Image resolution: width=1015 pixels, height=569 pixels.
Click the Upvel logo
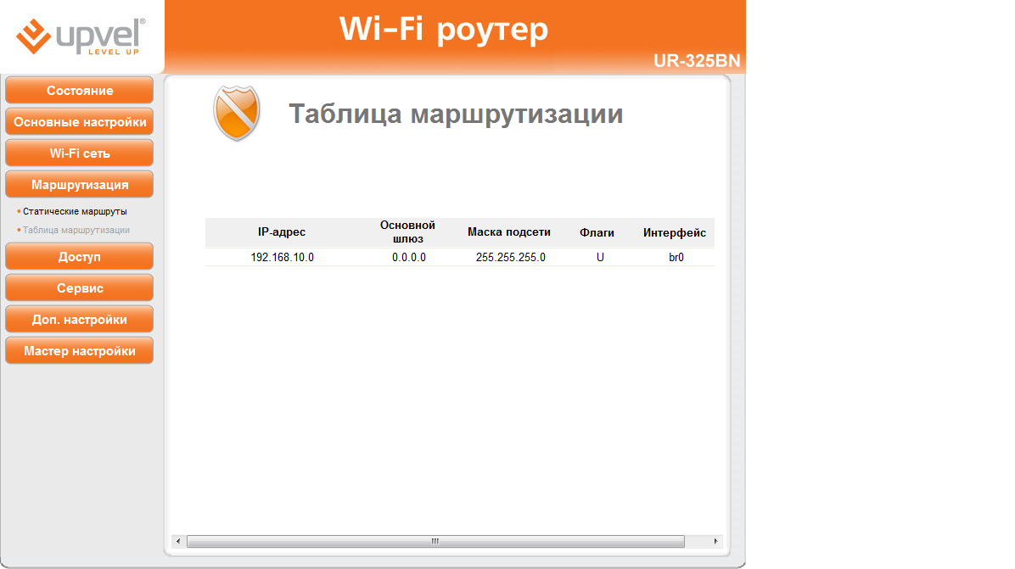tap(81, 36)
